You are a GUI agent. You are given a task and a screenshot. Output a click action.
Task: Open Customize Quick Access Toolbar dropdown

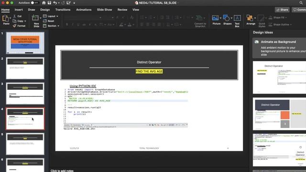point(74,3)
